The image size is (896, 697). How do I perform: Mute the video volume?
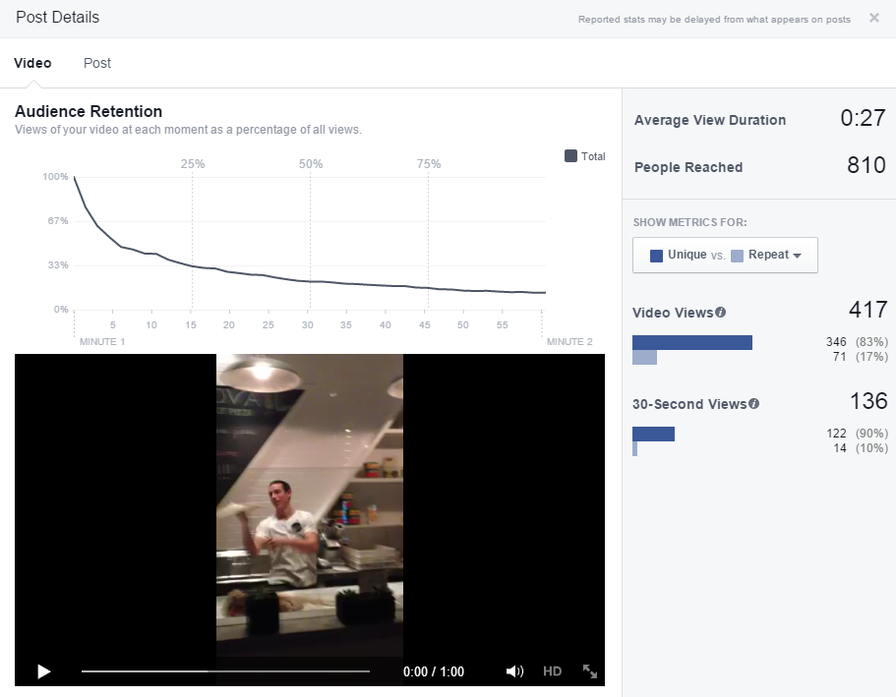click(x=514, y=671)
